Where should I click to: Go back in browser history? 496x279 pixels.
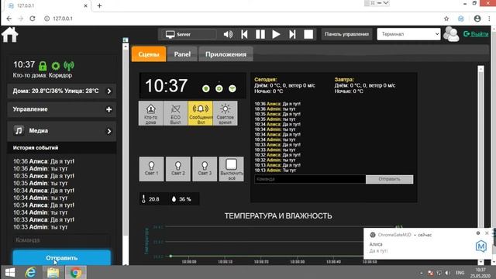click(9, 19)
